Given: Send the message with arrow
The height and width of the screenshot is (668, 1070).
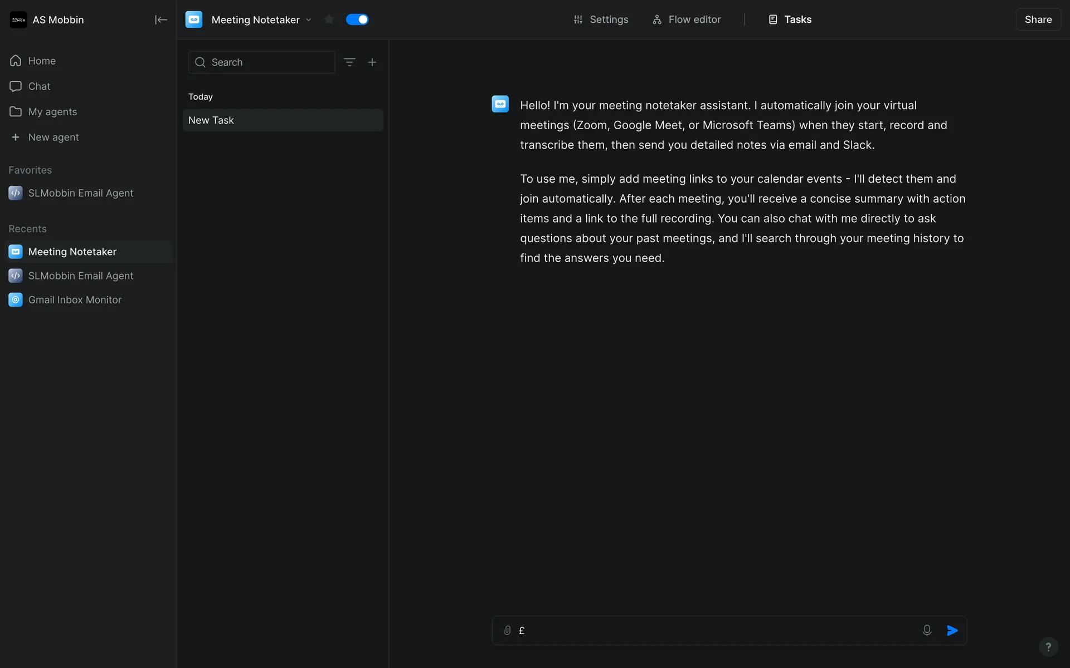Looking at the screenshot, I should (952, 630).
